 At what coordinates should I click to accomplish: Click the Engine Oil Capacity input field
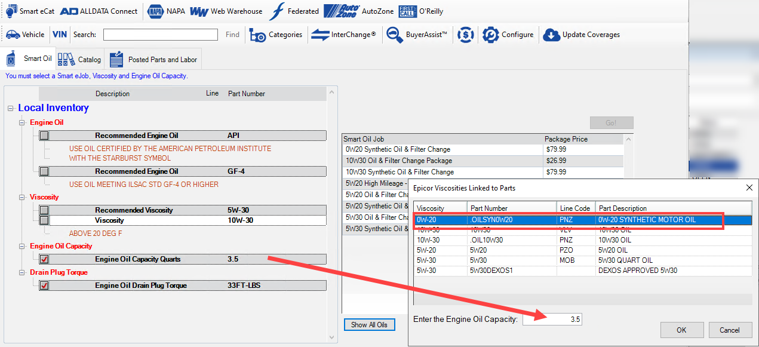coord(552,320)
